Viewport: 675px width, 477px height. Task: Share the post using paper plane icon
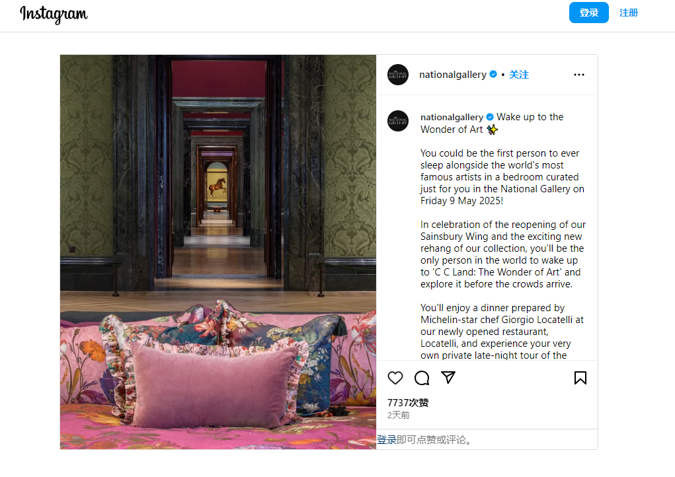tap(448, 377)
